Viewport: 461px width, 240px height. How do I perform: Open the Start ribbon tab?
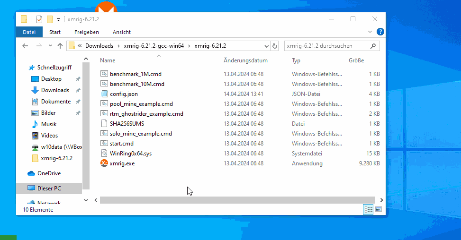point(55,32)
